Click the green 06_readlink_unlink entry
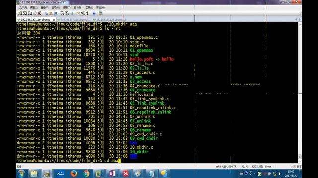318x178 pixels. point(151,112)
